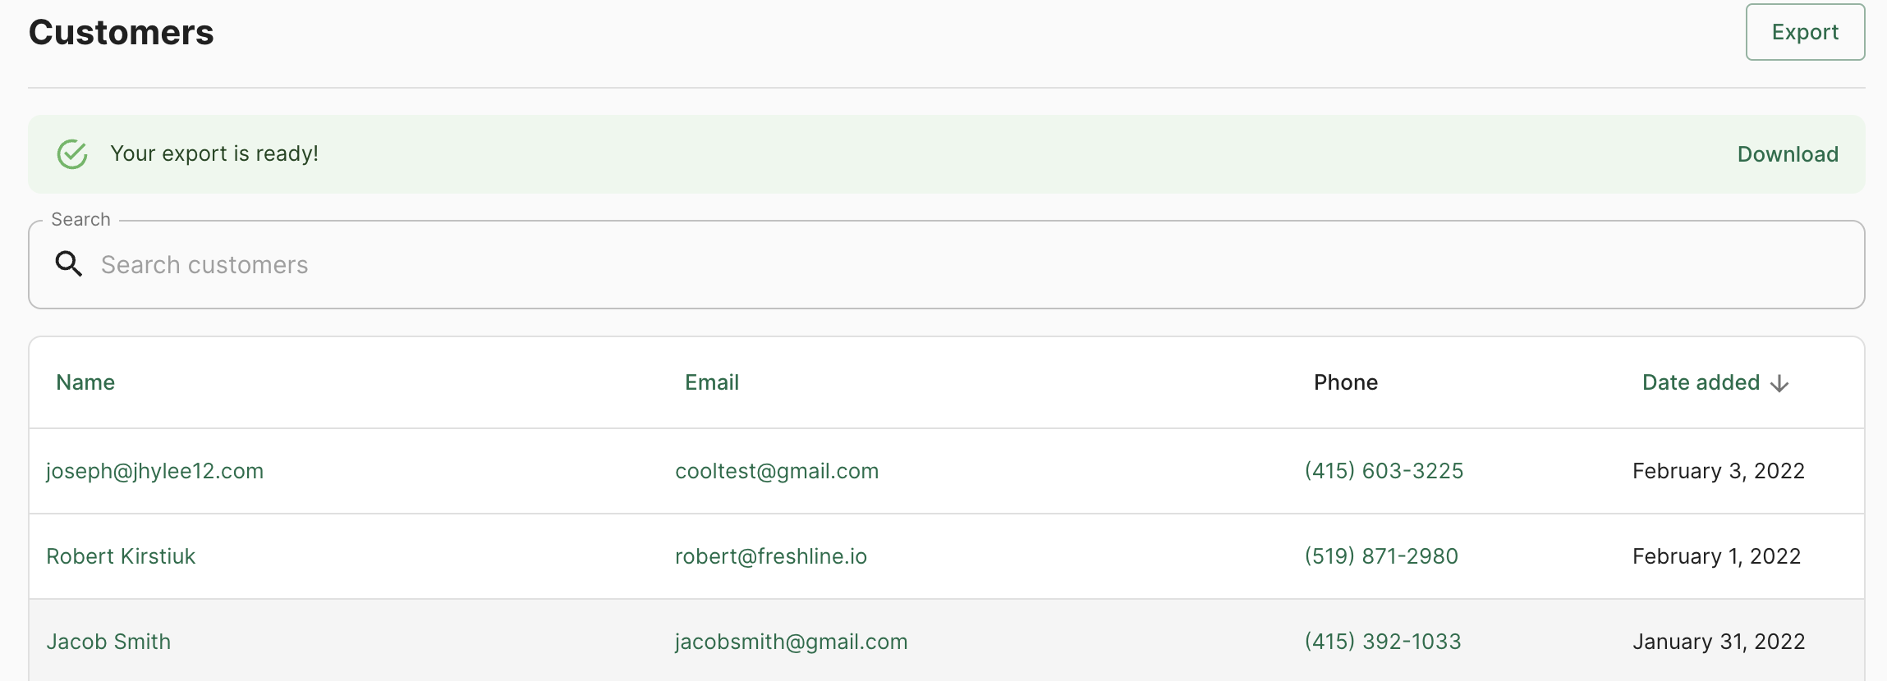Click phone number (519) 871-2980
1887x681 pixels.
1381,556
